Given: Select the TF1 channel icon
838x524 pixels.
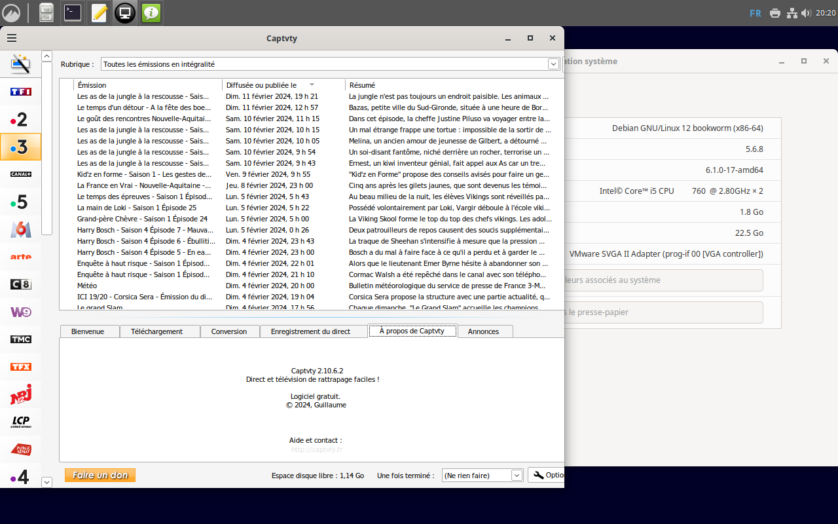Looking at the screenshot, I should coord(20,92).
